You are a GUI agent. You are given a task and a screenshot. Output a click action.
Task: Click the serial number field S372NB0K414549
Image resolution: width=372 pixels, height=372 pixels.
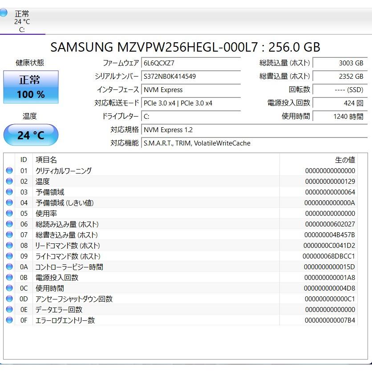pyautogui.click(x=191, y=76)
